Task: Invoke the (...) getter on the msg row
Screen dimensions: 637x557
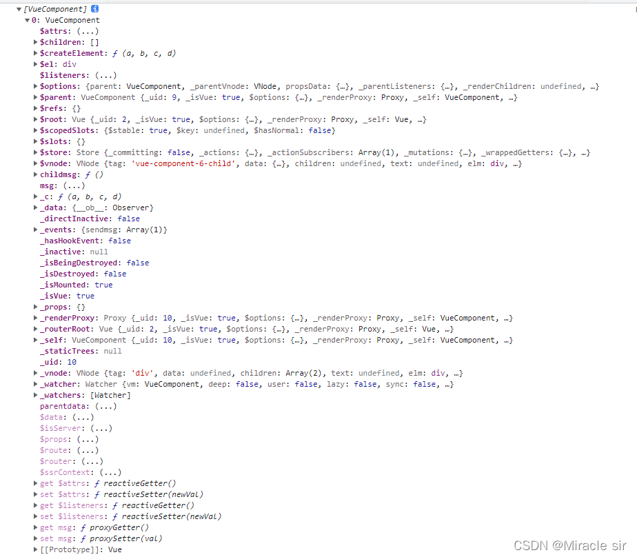Action: (x=74, y=185)
